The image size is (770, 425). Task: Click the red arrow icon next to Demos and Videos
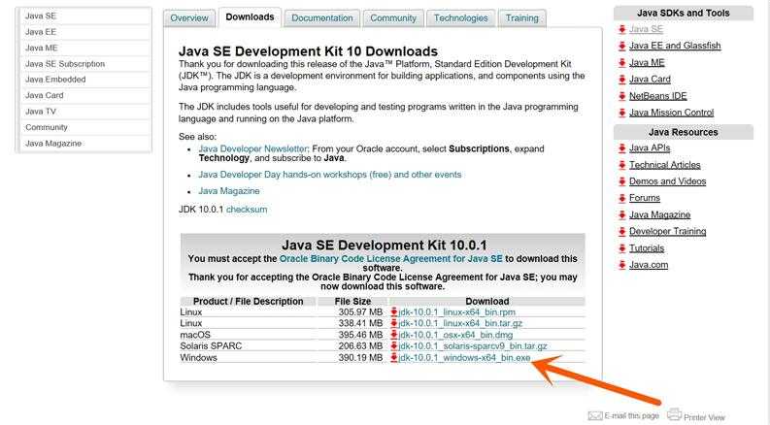(621, 181)
